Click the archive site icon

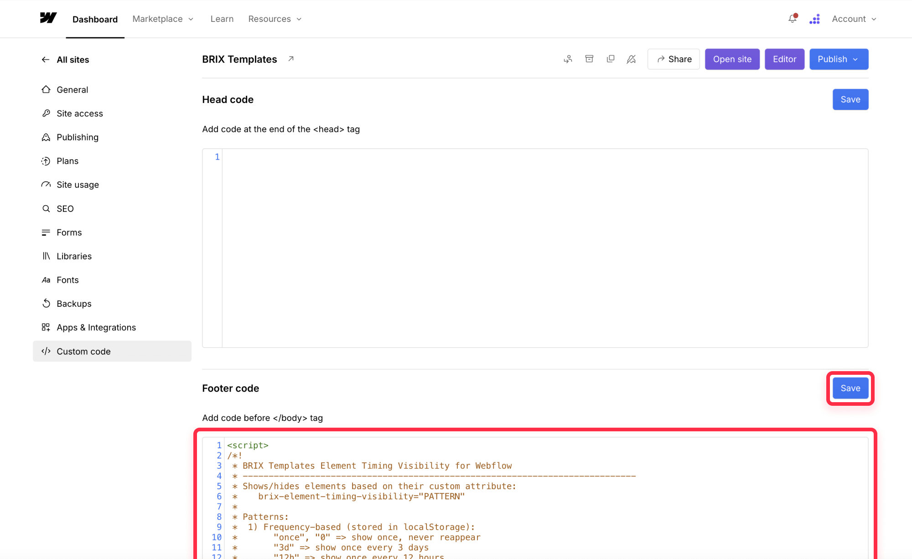click(589, 59)
